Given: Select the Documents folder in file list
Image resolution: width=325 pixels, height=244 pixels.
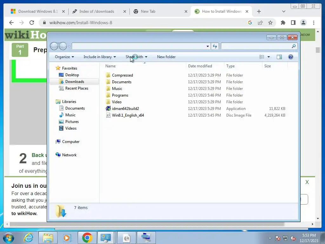Looking at the screenshot, I should [122, 82].
